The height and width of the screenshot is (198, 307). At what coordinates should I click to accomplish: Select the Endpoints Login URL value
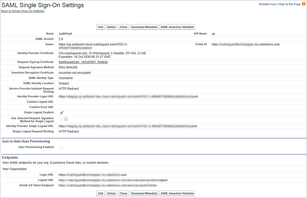click(93, 175)
